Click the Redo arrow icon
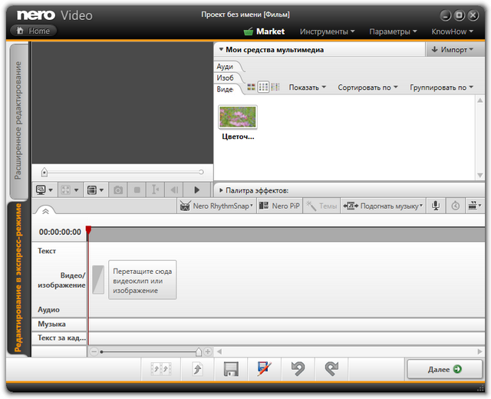The height and width of the screenshot is (399, 491). pyautogui.click(x=331, y=370)
